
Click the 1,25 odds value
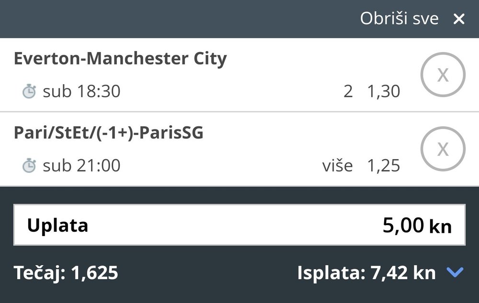point(383,166)
